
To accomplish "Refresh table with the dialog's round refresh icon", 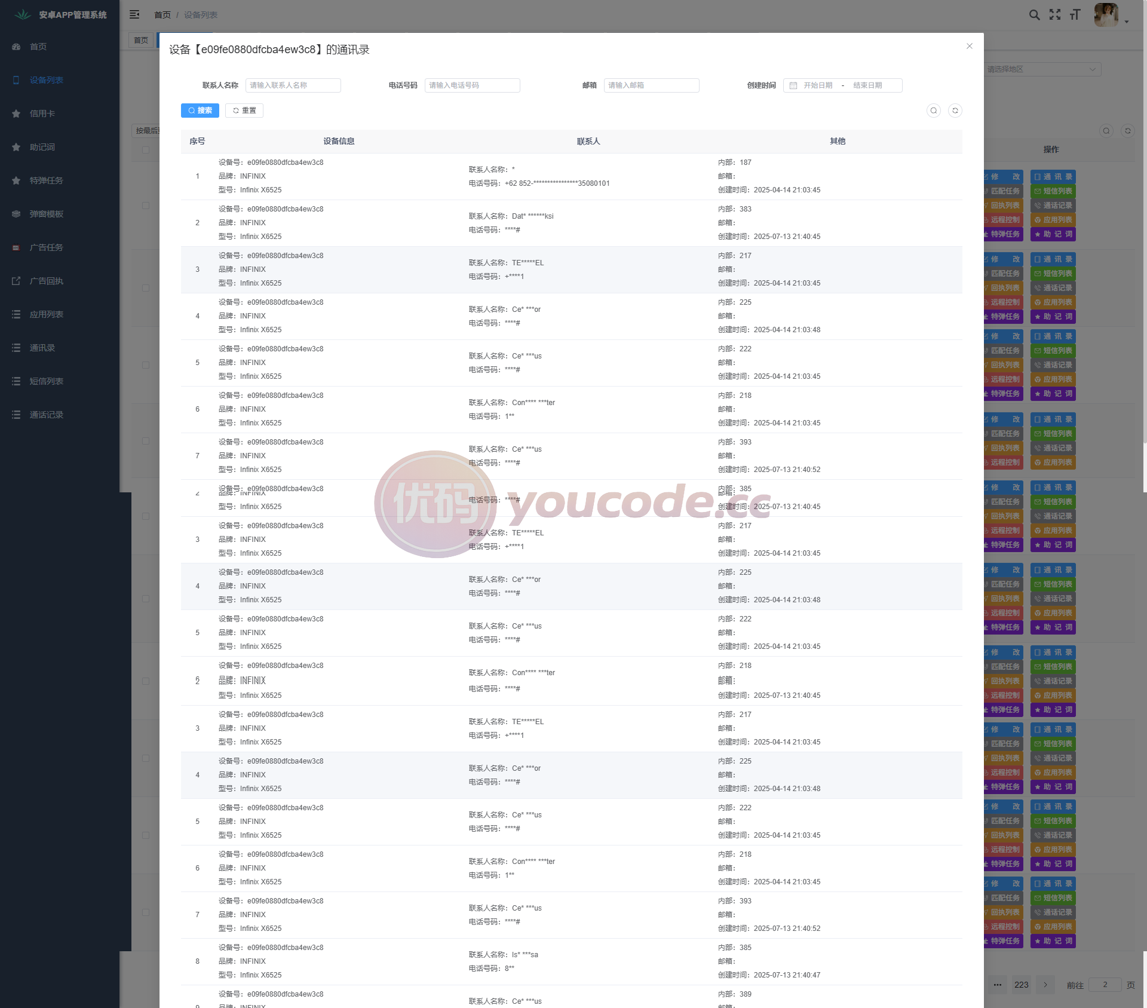I will [x=955, y=111].
